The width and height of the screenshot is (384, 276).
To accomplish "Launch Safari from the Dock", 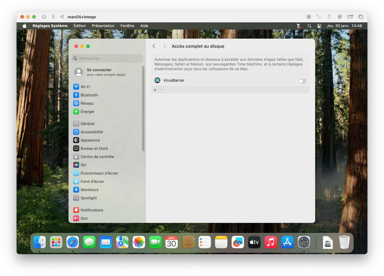I will (73, 242).
